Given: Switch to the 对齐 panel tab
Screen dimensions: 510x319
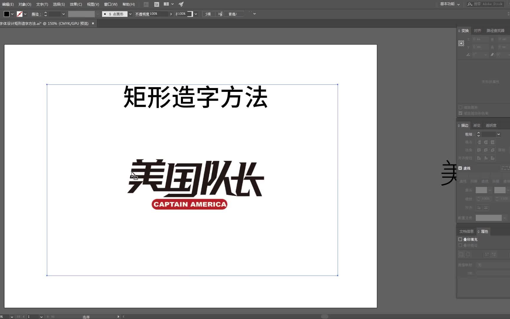Looking at the screenshot, I should tap(477, 31).
